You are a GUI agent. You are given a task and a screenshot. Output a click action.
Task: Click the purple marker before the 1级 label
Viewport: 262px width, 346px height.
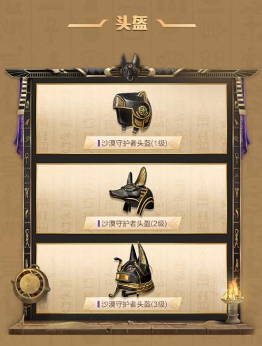pyautogui.click(x=99, y=143)
